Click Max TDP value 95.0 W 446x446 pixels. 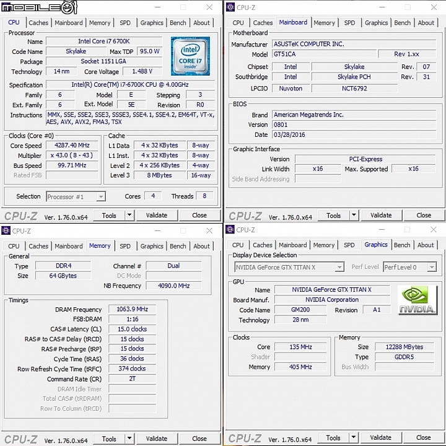(150, 51)
